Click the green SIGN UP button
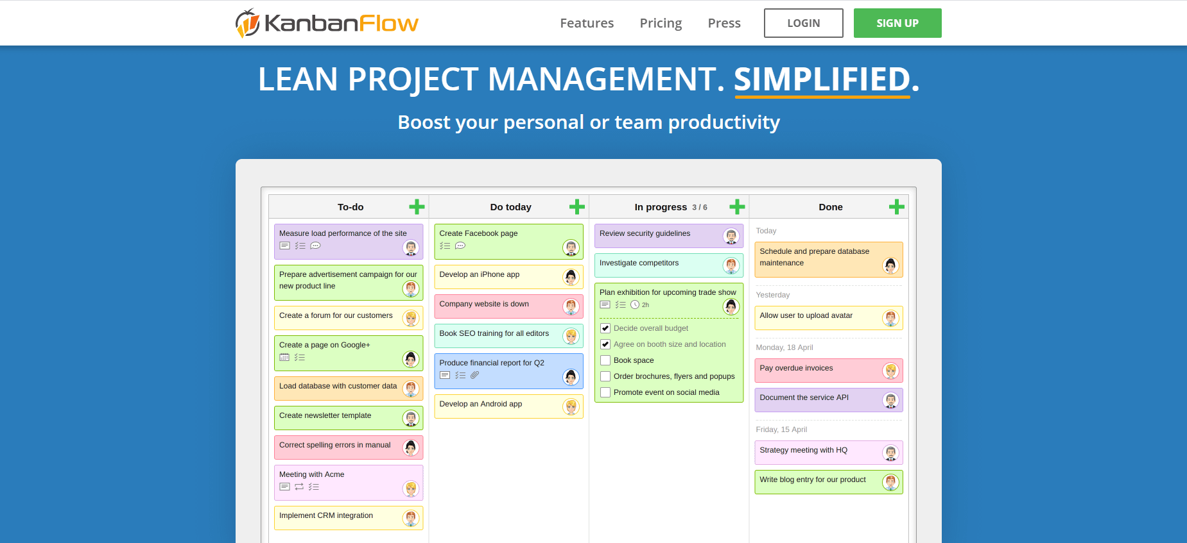Screen dimensions: 1187x543 click(897, 23)
